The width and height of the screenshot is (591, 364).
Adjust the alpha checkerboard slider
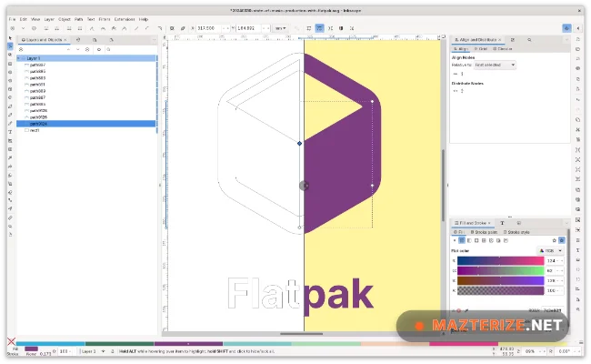501,290
